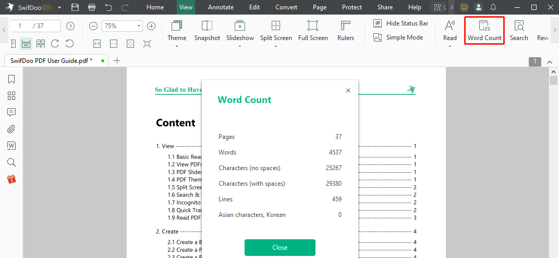The width and height of the screenshot is (559, 258).
Task: Enable continuous scrolling page view
Action: click(x=26, y=43)
